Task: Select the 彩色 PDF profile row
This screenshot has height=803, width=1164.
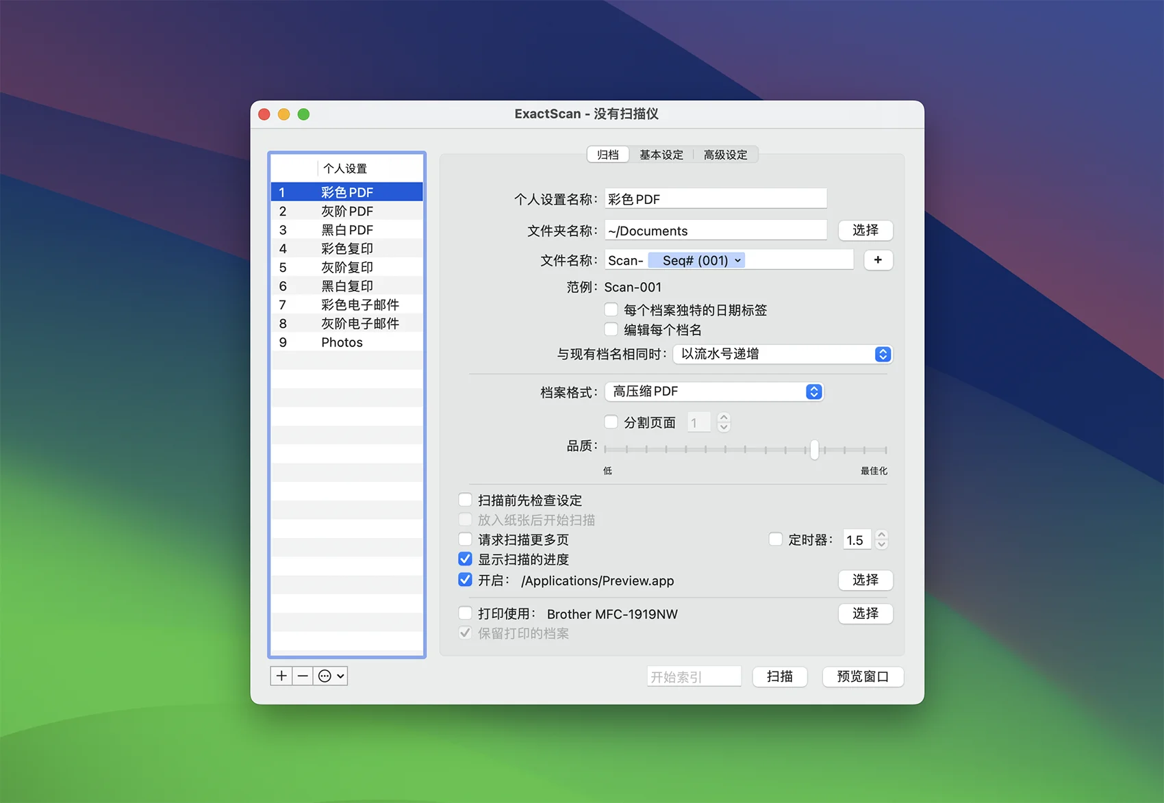Action: click(347, 192)
